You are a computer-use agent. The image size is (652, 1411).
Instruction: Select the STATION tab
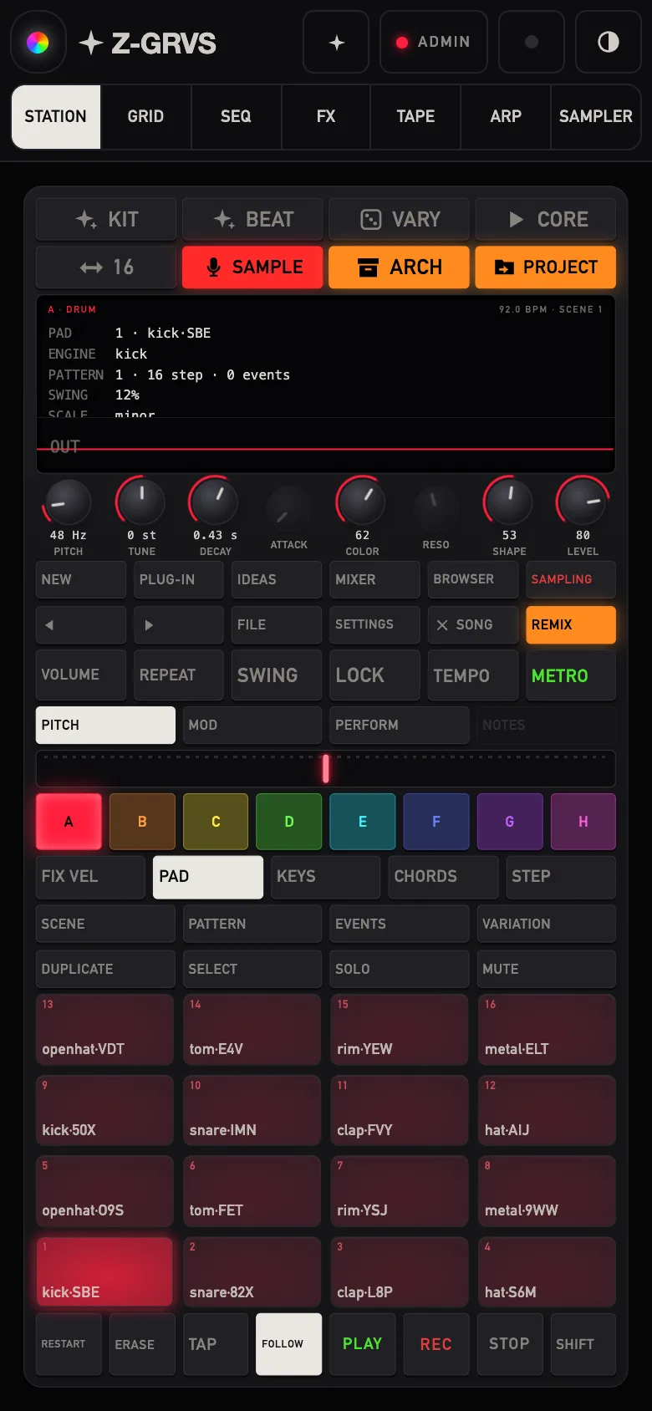(x=55, y=116)
